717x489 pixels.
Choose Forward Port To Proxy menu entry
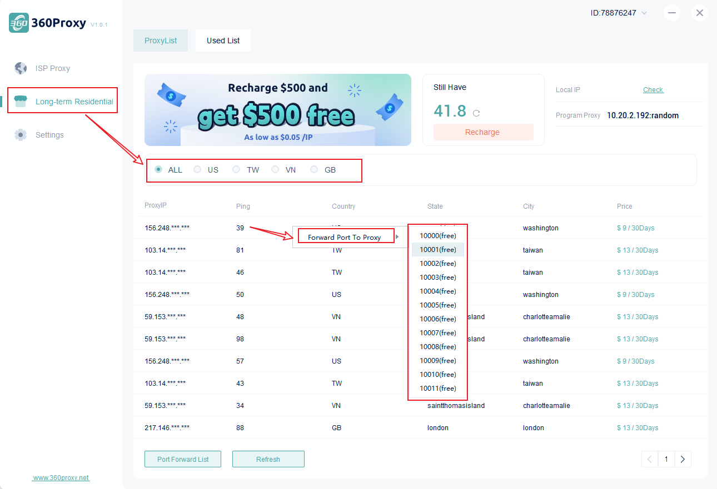[x=345, y=237]
